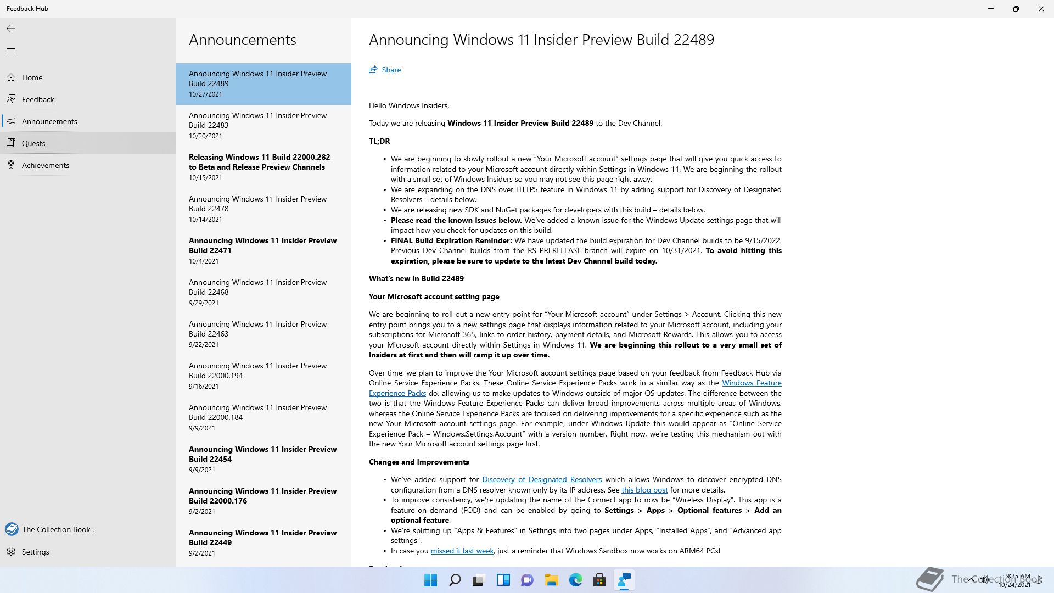Open the Build 22478 announcement
The height and width of the screenshot is (593, 1054).
(x=263, y=209)
